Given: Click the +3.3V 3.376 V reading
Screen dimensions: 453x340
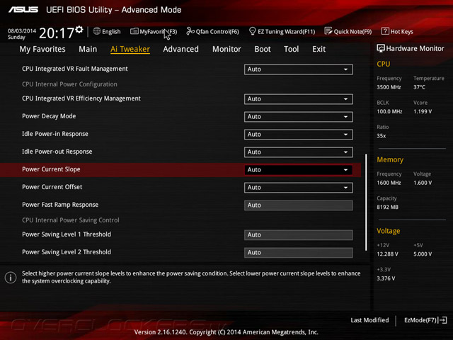Looking at the screenshot, I should click(386, 278).
